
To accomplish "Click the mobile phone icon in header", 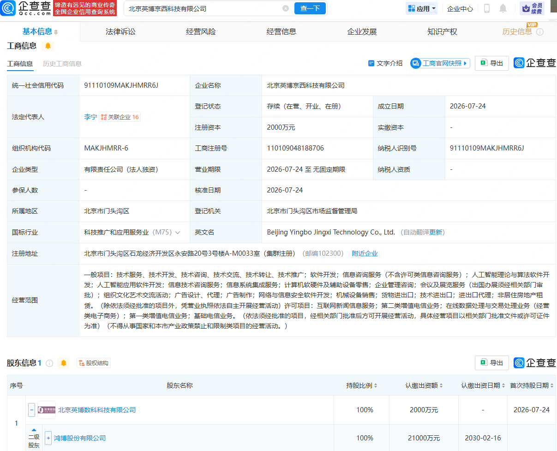I will 487,8.
